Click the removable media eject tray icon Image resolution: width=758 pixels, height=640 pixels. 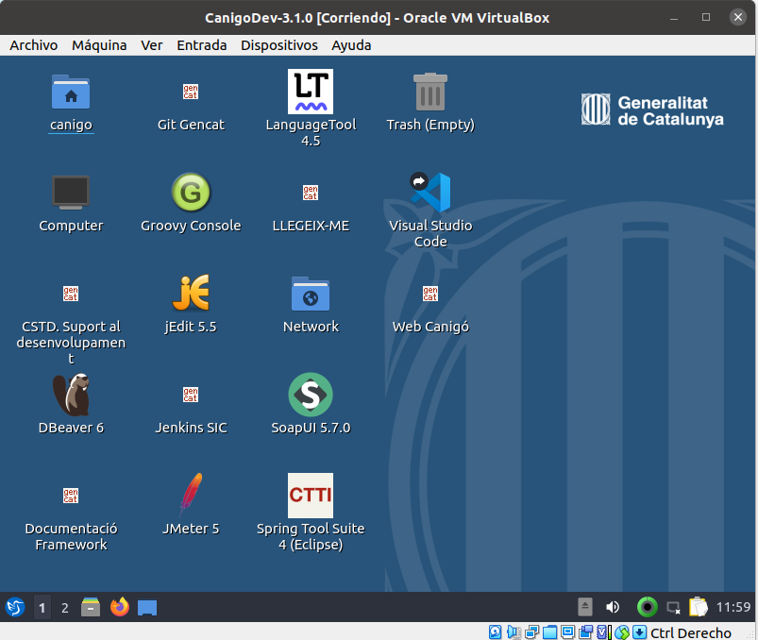[585, 607]
